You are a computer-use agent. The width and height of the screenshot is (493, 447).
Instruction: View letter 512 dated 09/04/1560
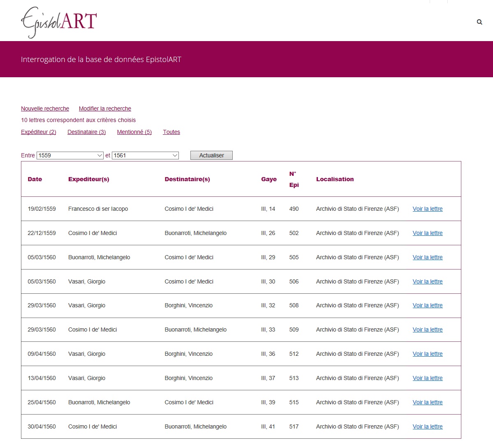click(x=428, y=354)
